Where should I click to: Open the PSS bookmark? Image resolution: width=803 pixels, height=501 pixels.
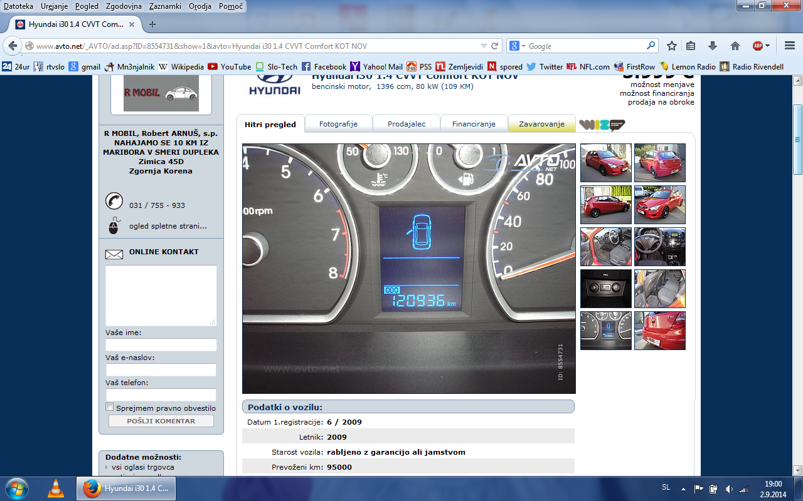420,66
